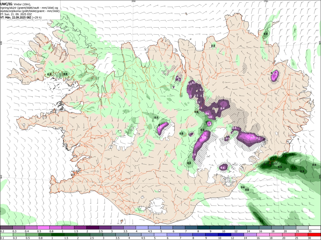Click the darkest purple 2–2.5 swatch in the upper legend
This screenshot has width=321, height=240.
click(x=93, y=228)
